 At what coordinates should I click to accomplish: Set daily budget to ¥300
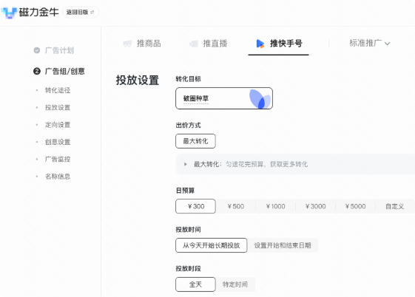click(195, 206)
